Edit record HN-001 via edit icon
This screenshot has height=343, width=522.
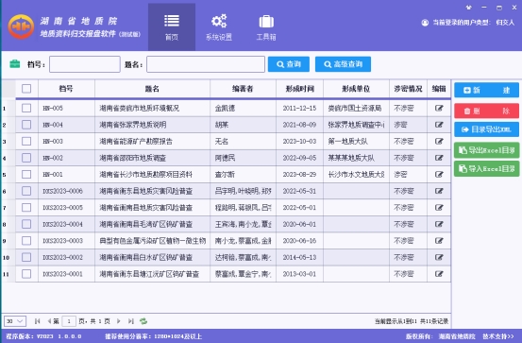[439, 174]
